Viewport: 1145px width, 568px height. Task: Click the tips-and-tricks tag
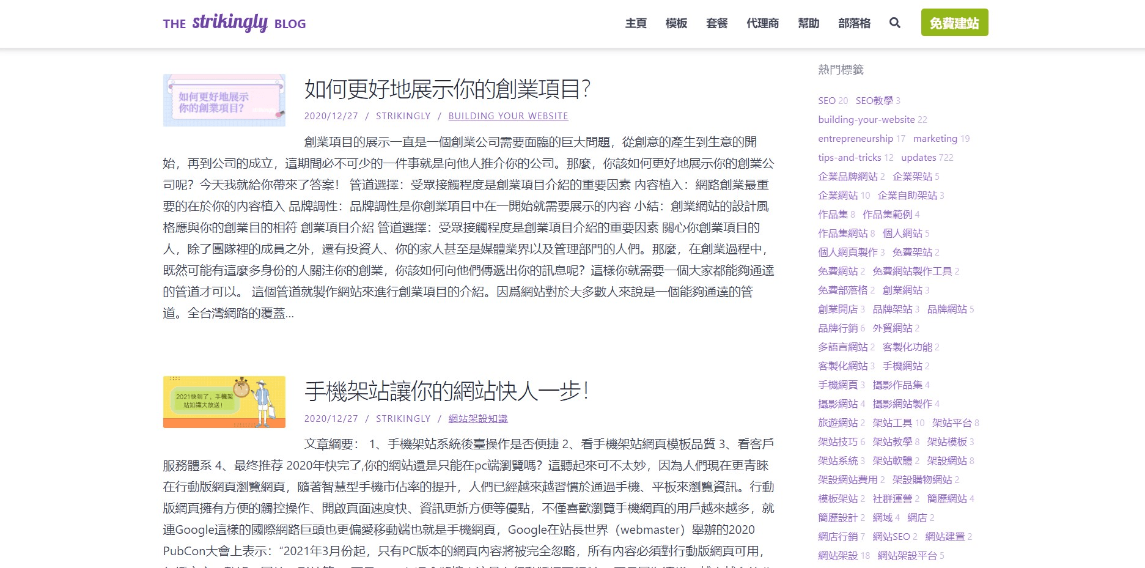[851, 157]
